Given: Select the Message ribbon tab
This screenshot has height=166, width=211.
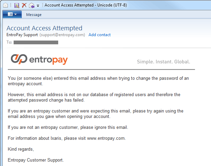Looking at the screenshot, I should (34, 15).
